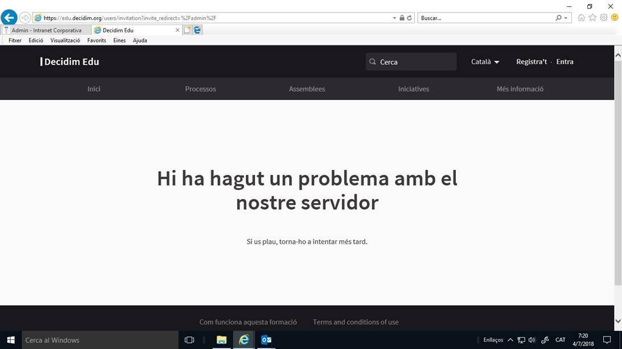Click the Registra't link
Screen dimensions: 622x349
click(x=531, y=61)
